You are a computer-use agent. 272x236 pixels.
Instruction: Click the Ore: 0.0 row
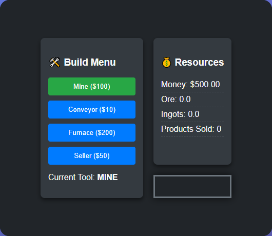192,100
